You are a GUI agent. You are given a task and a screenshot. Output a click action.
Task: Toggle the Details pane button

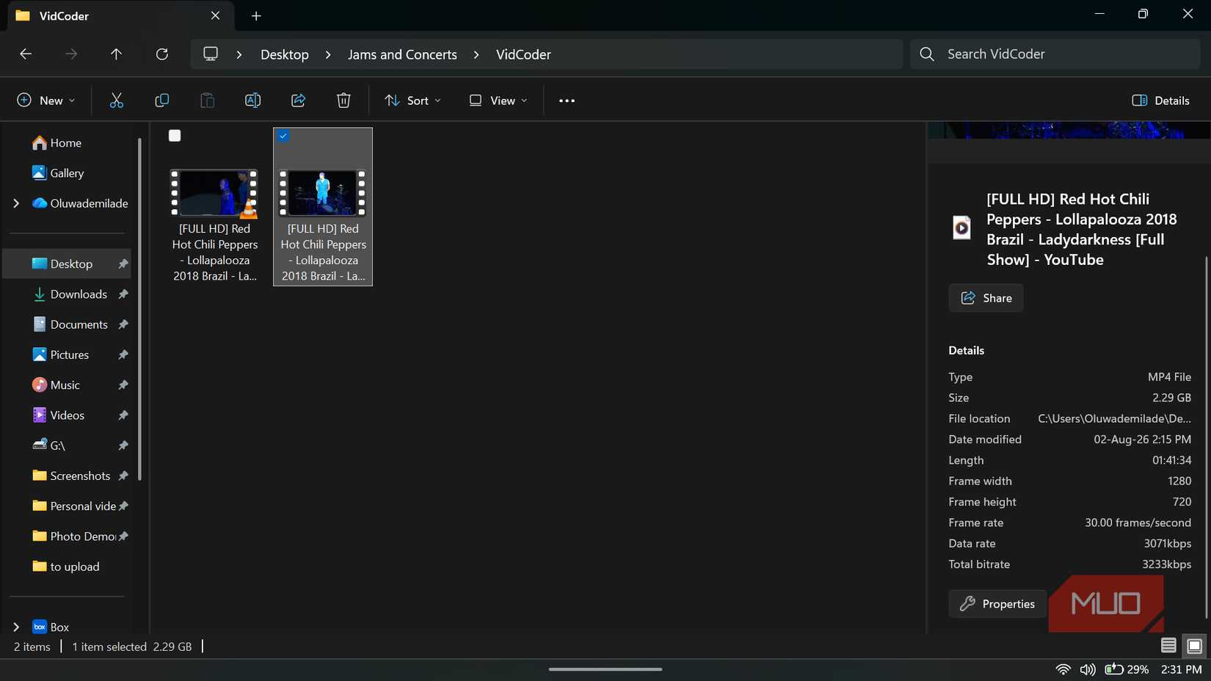tap(1160, 101)
